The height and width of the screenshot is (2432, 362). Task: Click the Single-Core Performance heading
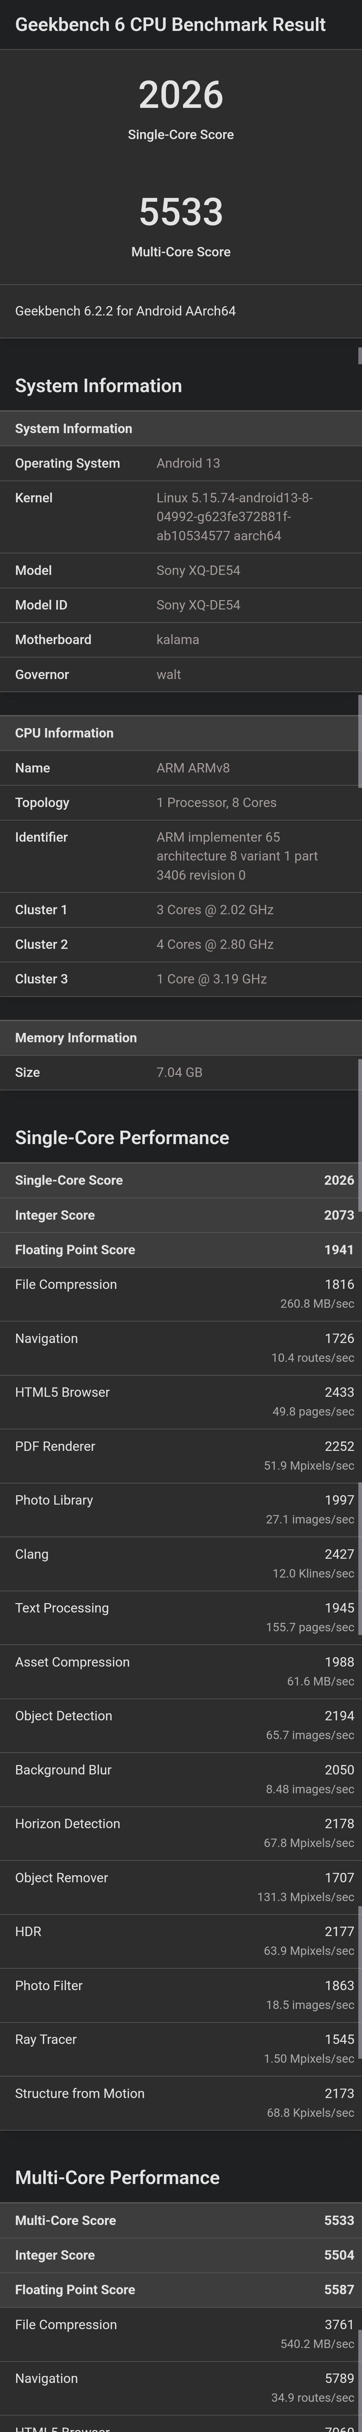(x=122, y=1138)
